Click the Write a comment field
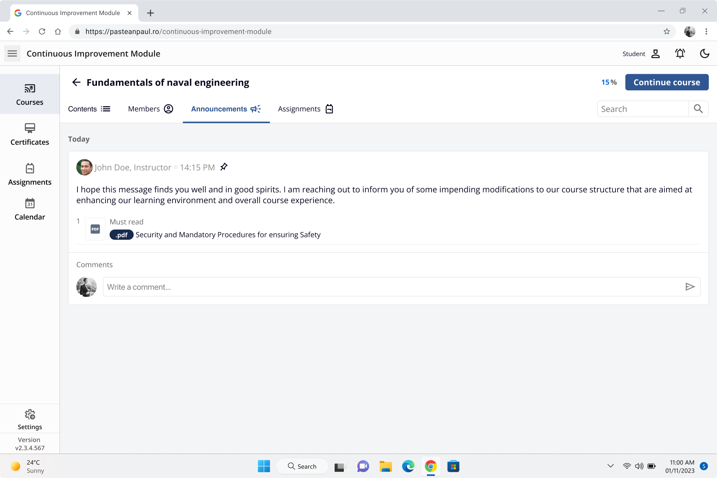717x478 pixels. click(x=393, y=287)
